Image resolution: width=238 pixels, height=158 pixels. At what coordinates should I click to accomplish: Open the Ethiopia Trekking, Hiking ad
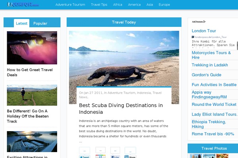tap(209, 124)
